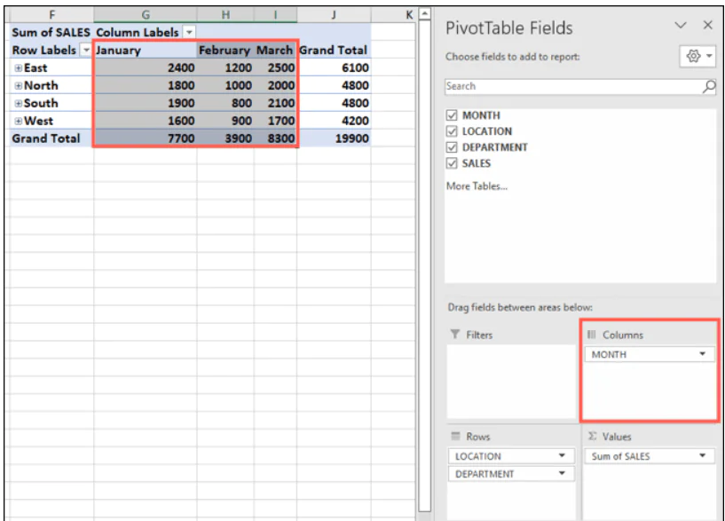725x521 pixels.
Task: Expand the West row group
Action: (x=19, y=121)
